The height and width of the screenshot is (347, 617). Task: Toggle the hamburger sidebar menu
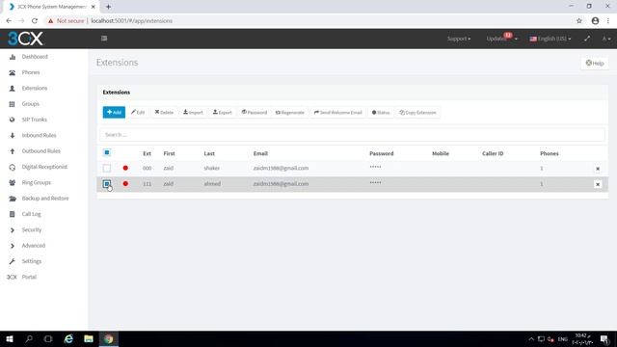tap(104, 39)
